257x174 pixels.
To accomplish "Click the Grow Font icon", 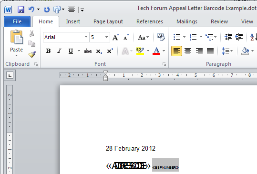I will pyautogui.click(x=116, y=37).
